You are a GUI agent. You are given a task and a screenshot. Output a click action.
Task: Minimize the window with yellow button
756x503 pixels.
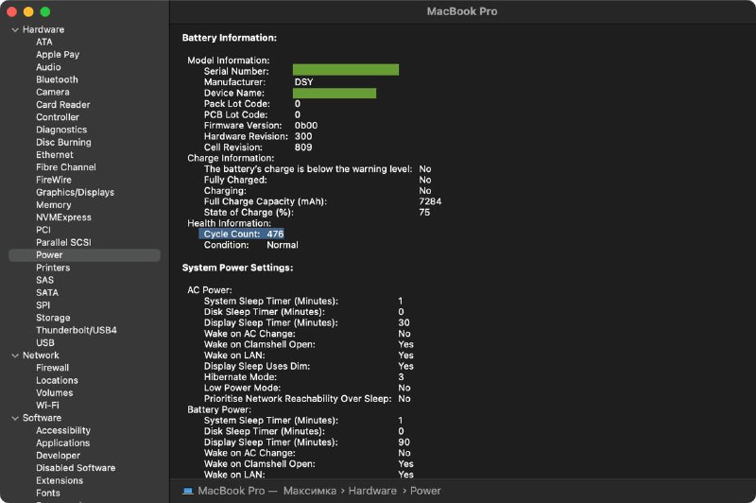click(x=28, y=12)
